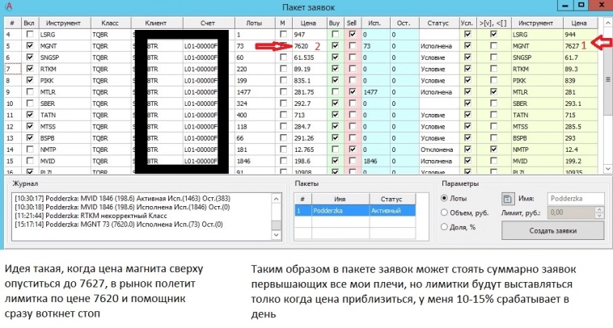
Task: Click the Лимит, руб. value field
Action: pyautogui.click(x=571, y=212)
